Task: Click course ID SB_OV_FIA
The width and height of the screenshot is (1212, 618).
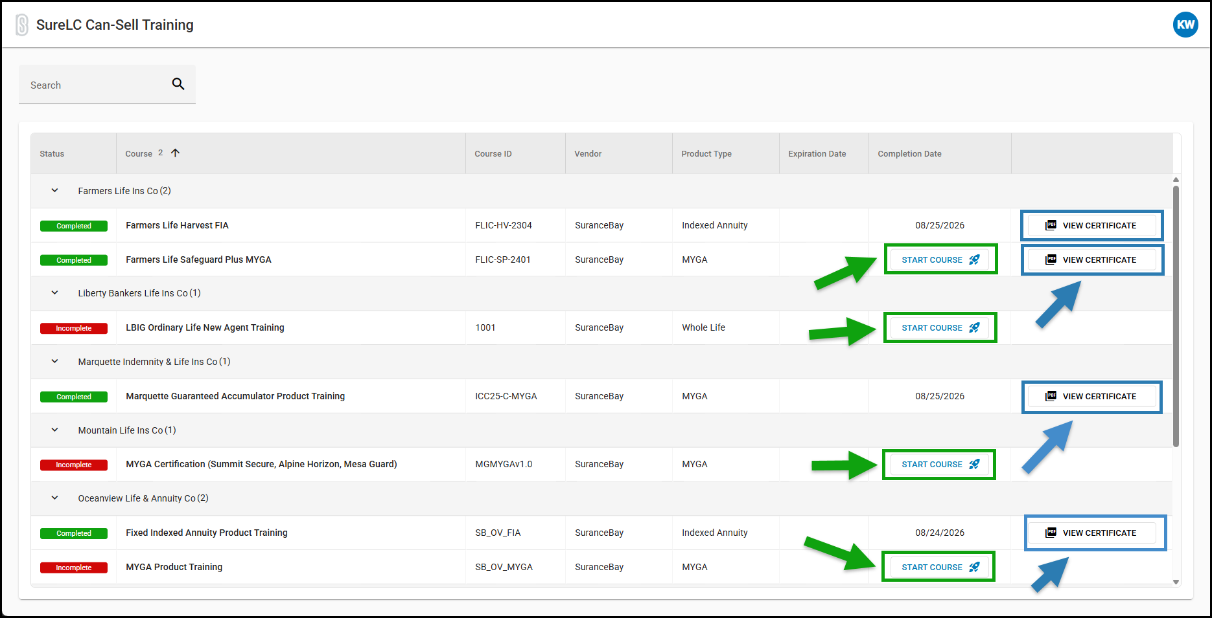Action: click(x=498, y=533)
